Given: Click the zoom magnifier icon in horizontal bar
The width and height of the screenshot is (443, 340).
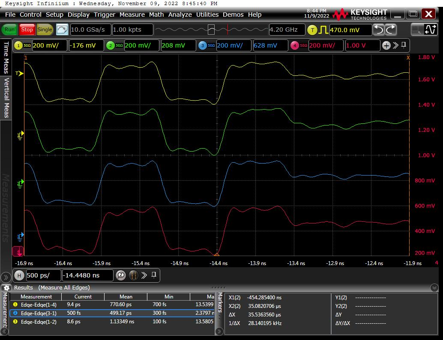Looking at the screenshot, I should [121, 275].
